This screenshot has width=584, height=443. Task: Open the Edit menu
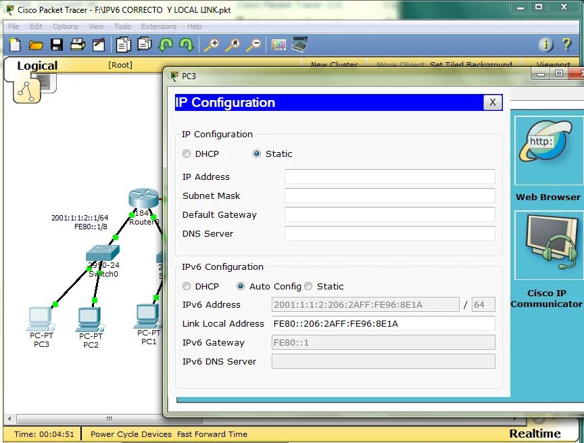36,26
